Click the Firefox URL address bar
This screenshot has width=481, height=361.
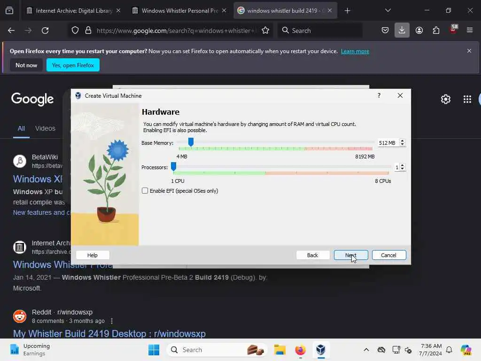(176, 31)
